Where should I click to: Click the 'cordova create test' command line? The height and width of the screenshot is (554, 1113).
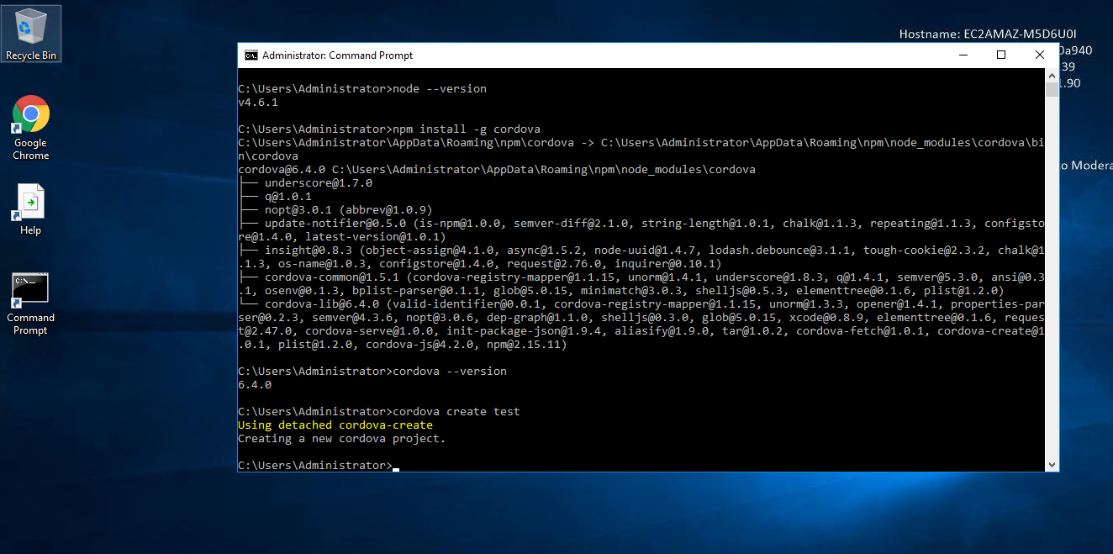pyautogui.click(x=378, y=412)
